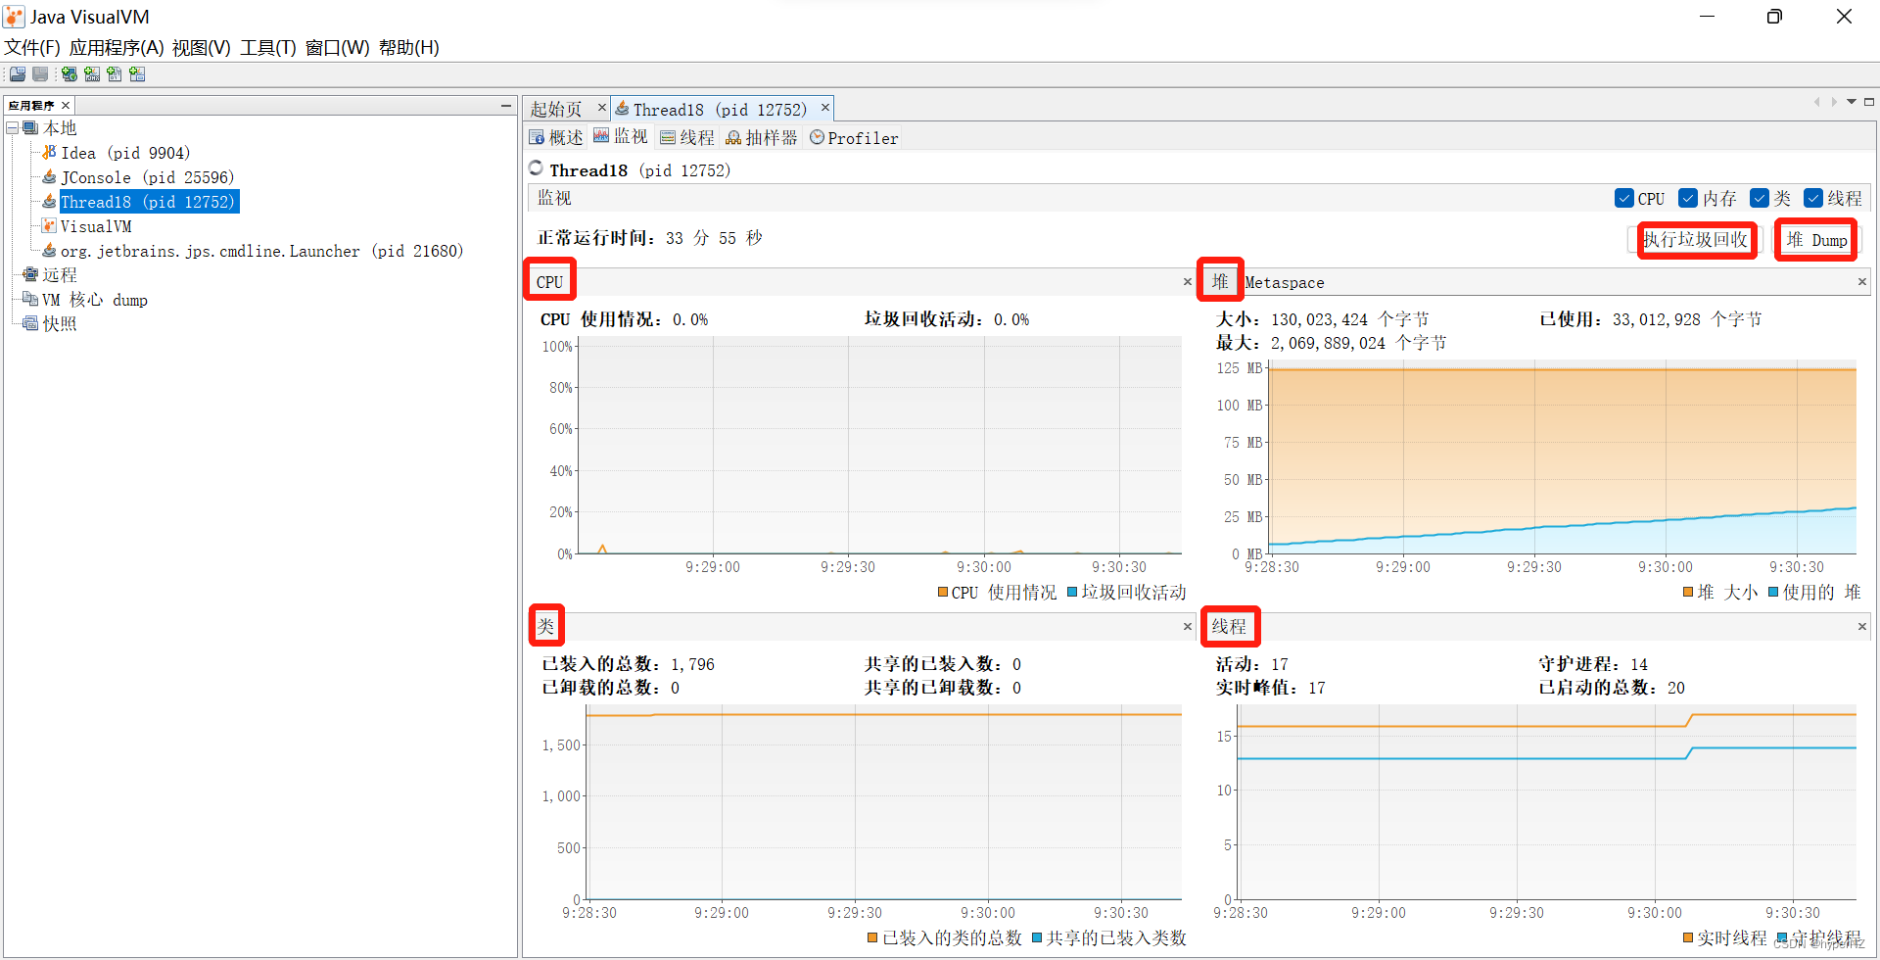Close the 起始页 tab
Image resolution: width=1880 pixels, height=960 pixels.
pos(602,108)
